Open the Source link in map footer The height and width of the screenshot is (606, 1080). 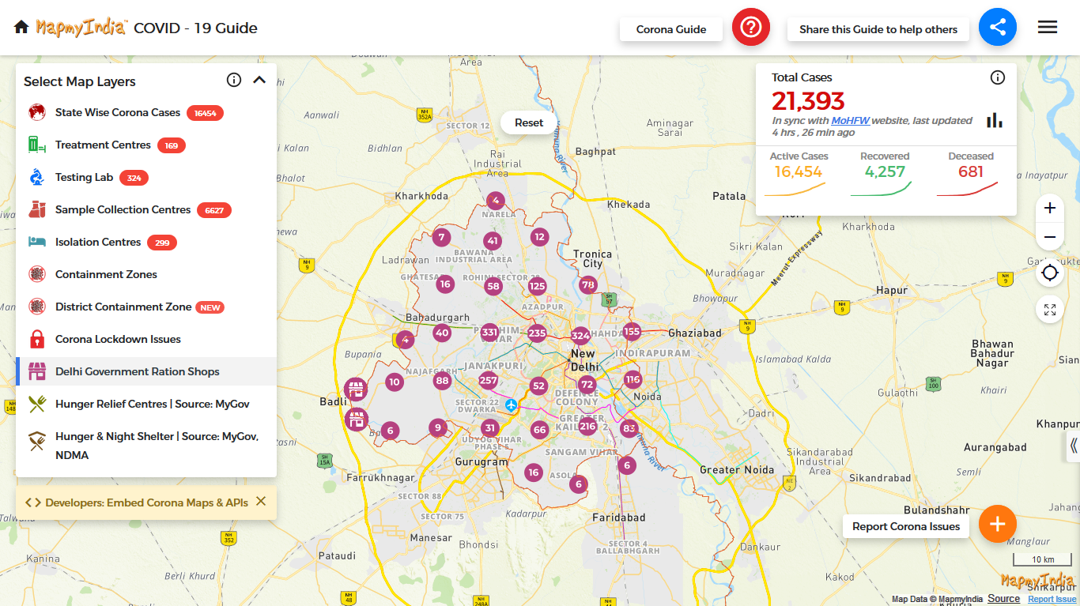pyautogui.click(x=1004, y=599)
